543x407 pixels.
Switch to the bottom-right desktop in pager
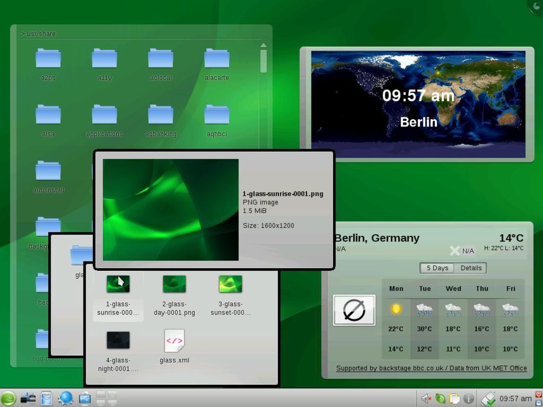[112, 403]
